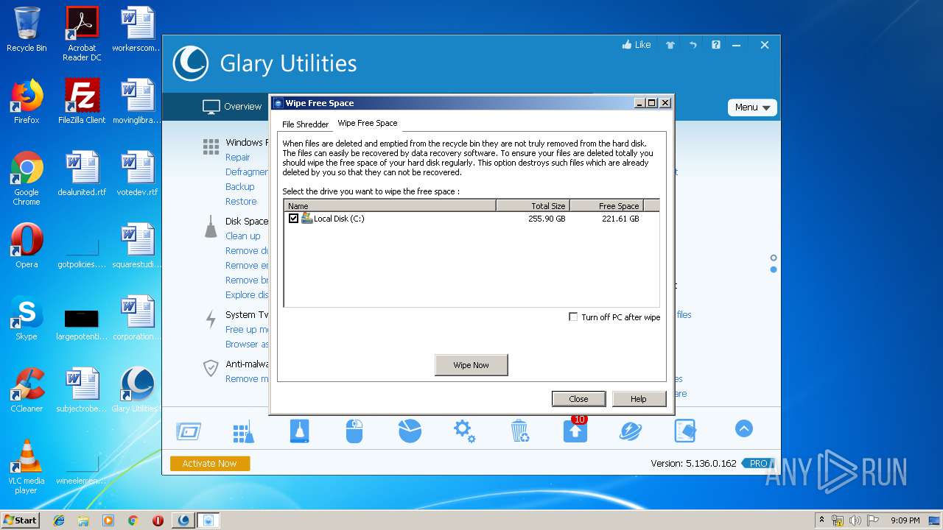The width and height of the screenshot is (943, 530).
Task: Sort by the Free Space column header
Action: point(606,206)
